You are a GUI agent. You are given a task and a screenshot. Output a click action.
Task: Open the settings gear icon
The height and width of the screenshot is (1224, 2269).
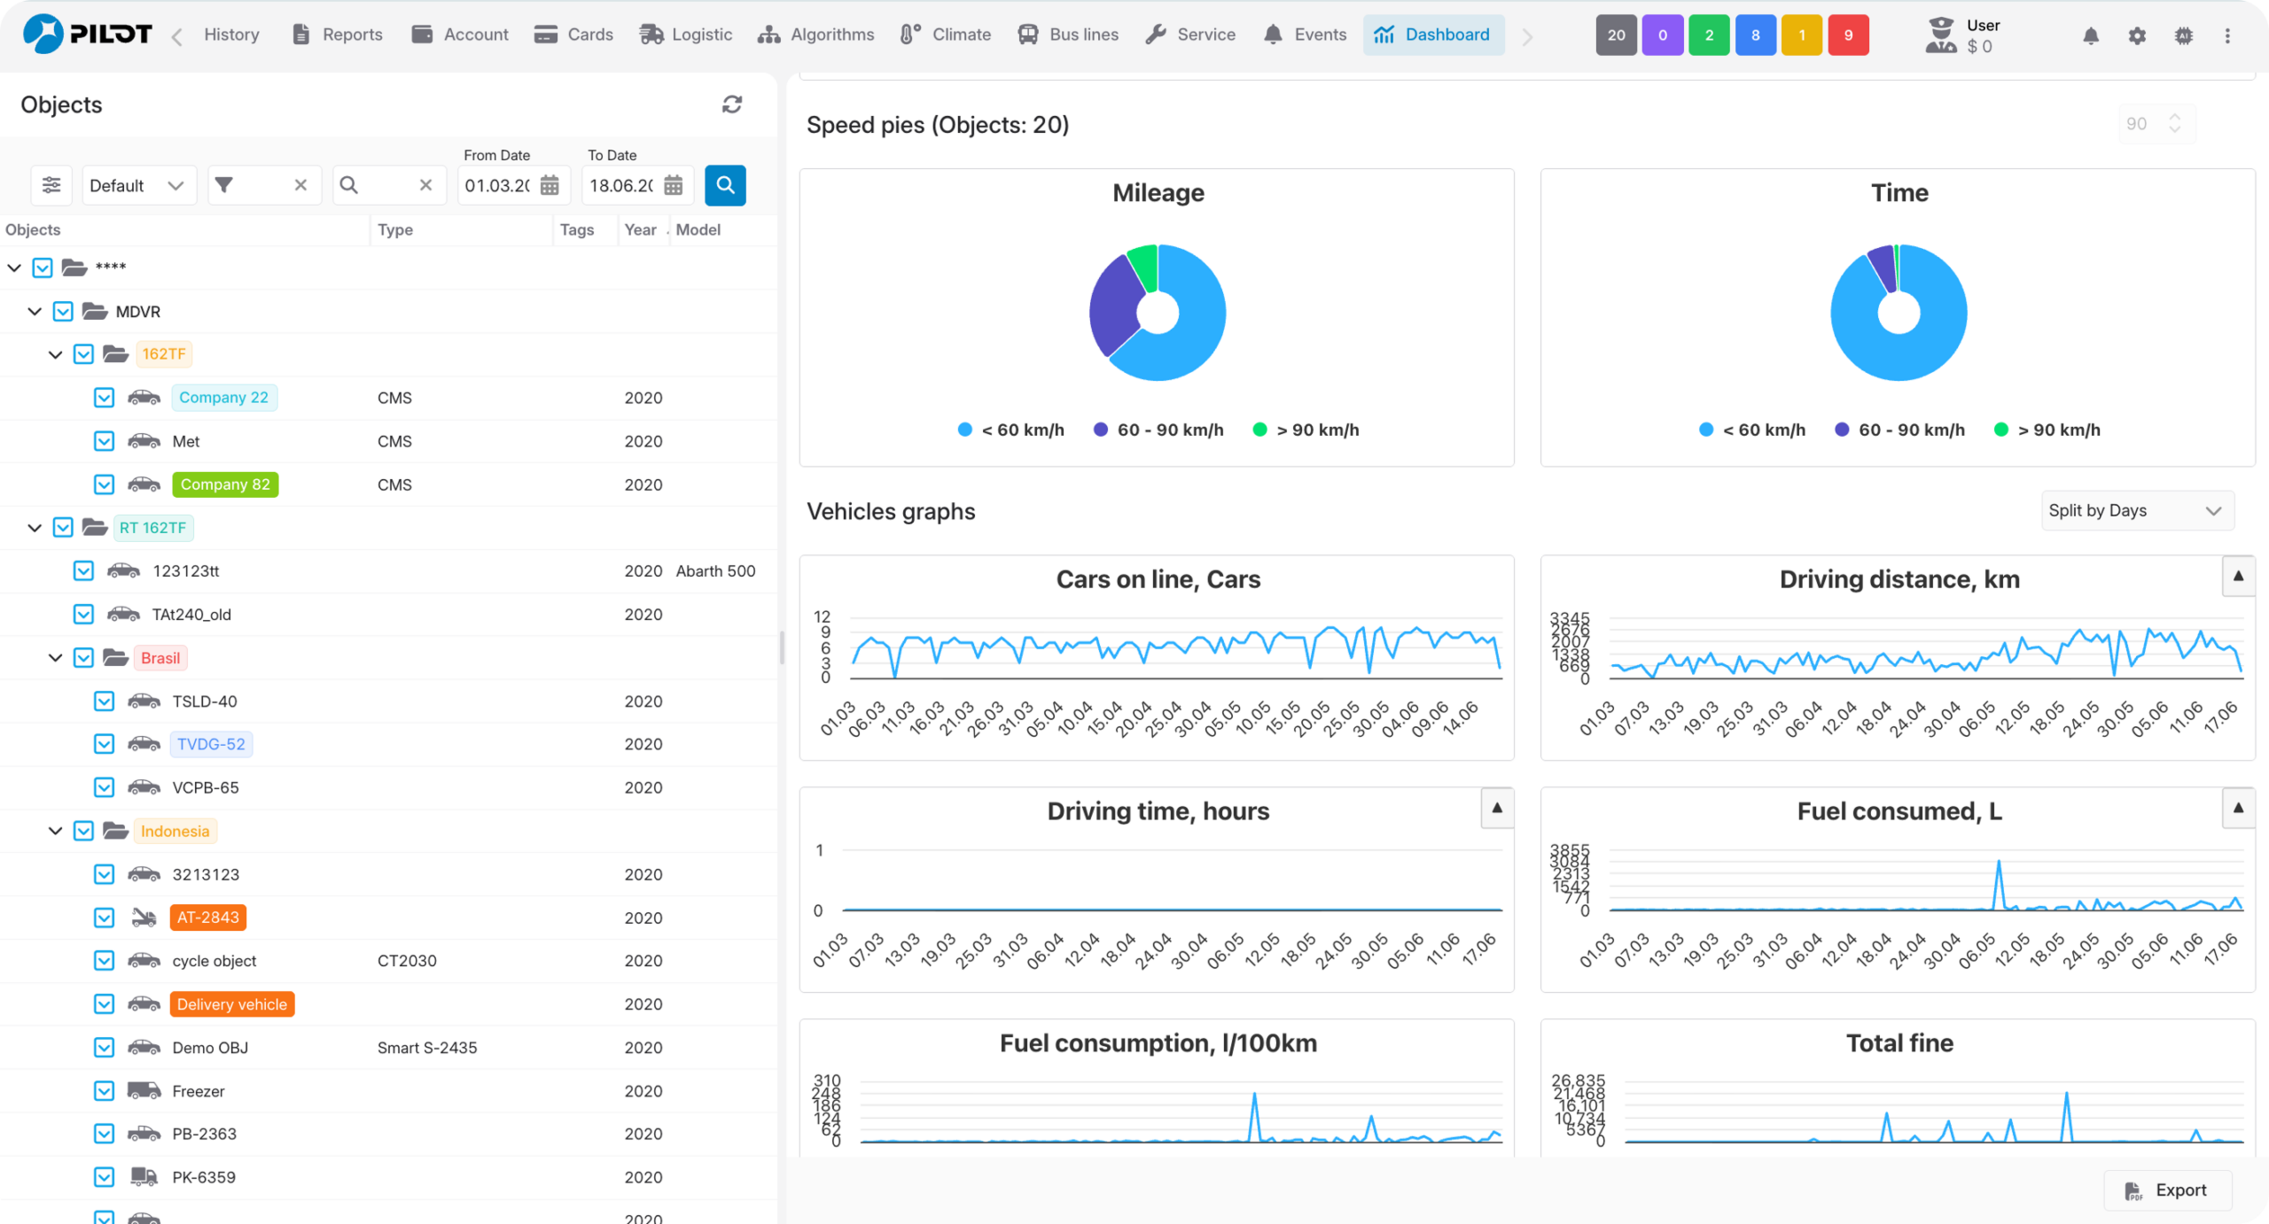[2137, 35]
